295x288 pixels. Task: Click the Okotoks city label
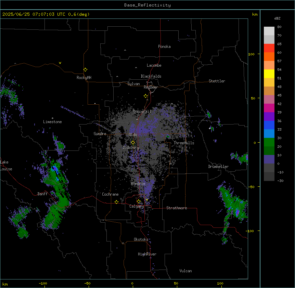pos(141,239)
